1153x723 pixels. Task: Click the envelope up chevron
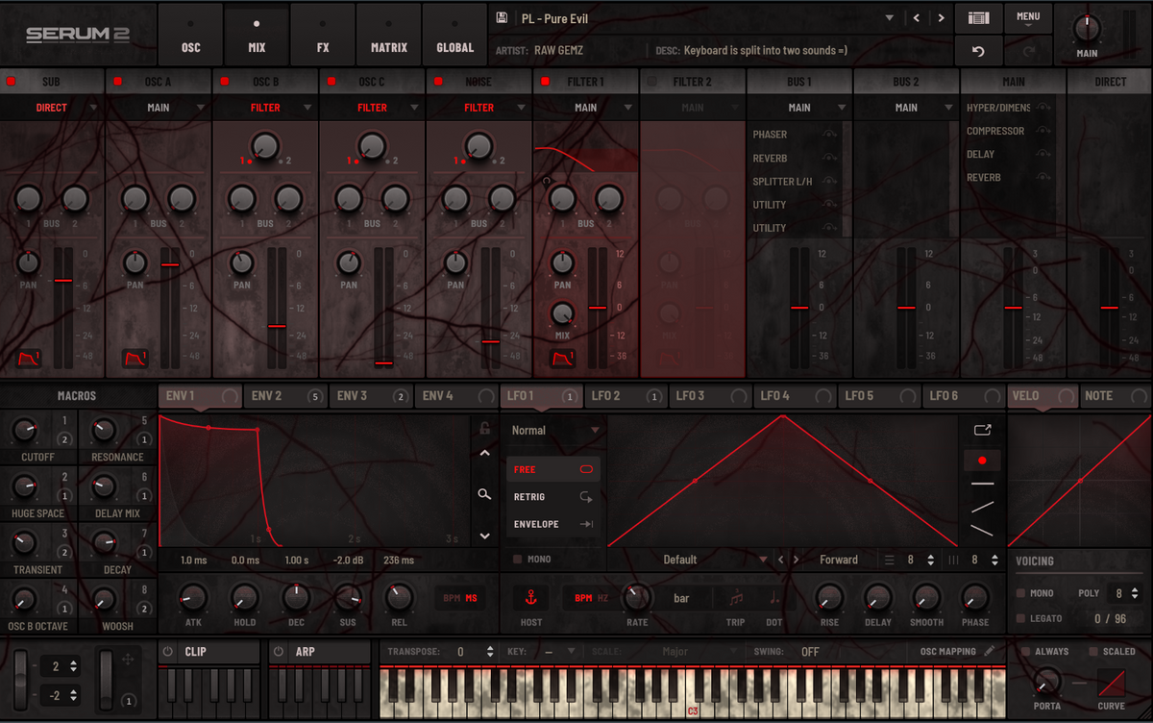click(x=485, y=453)
